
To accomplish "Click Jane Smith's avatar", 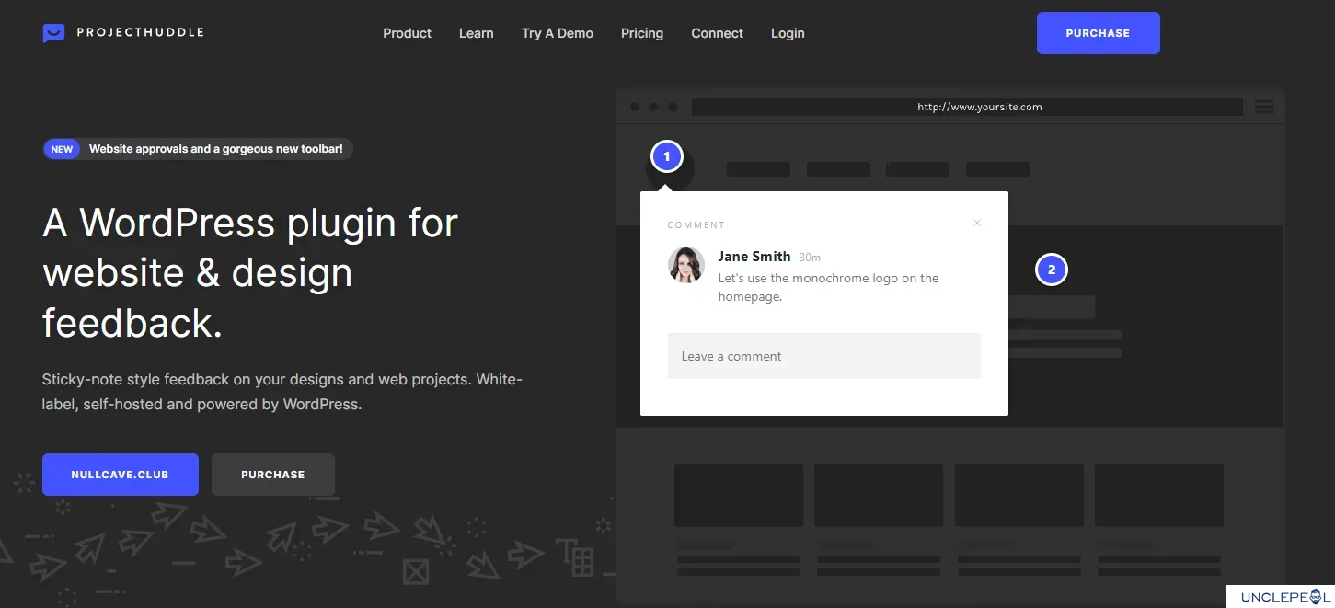I will (x=686, y=265).
